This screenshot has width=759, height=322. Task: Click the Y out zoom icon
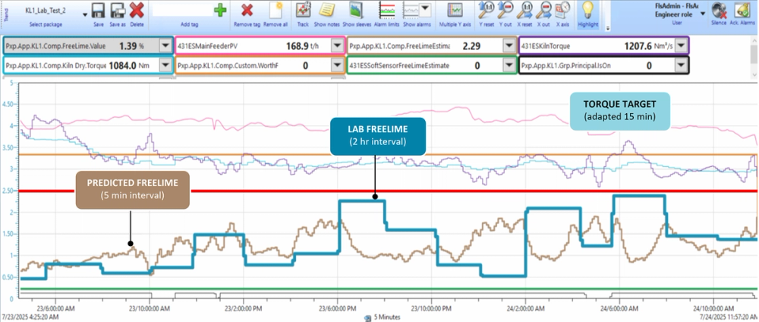505,10
